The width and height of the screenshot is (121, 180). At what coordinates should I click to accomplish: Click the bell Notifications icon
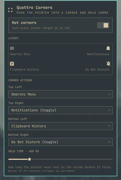[108, 48]
